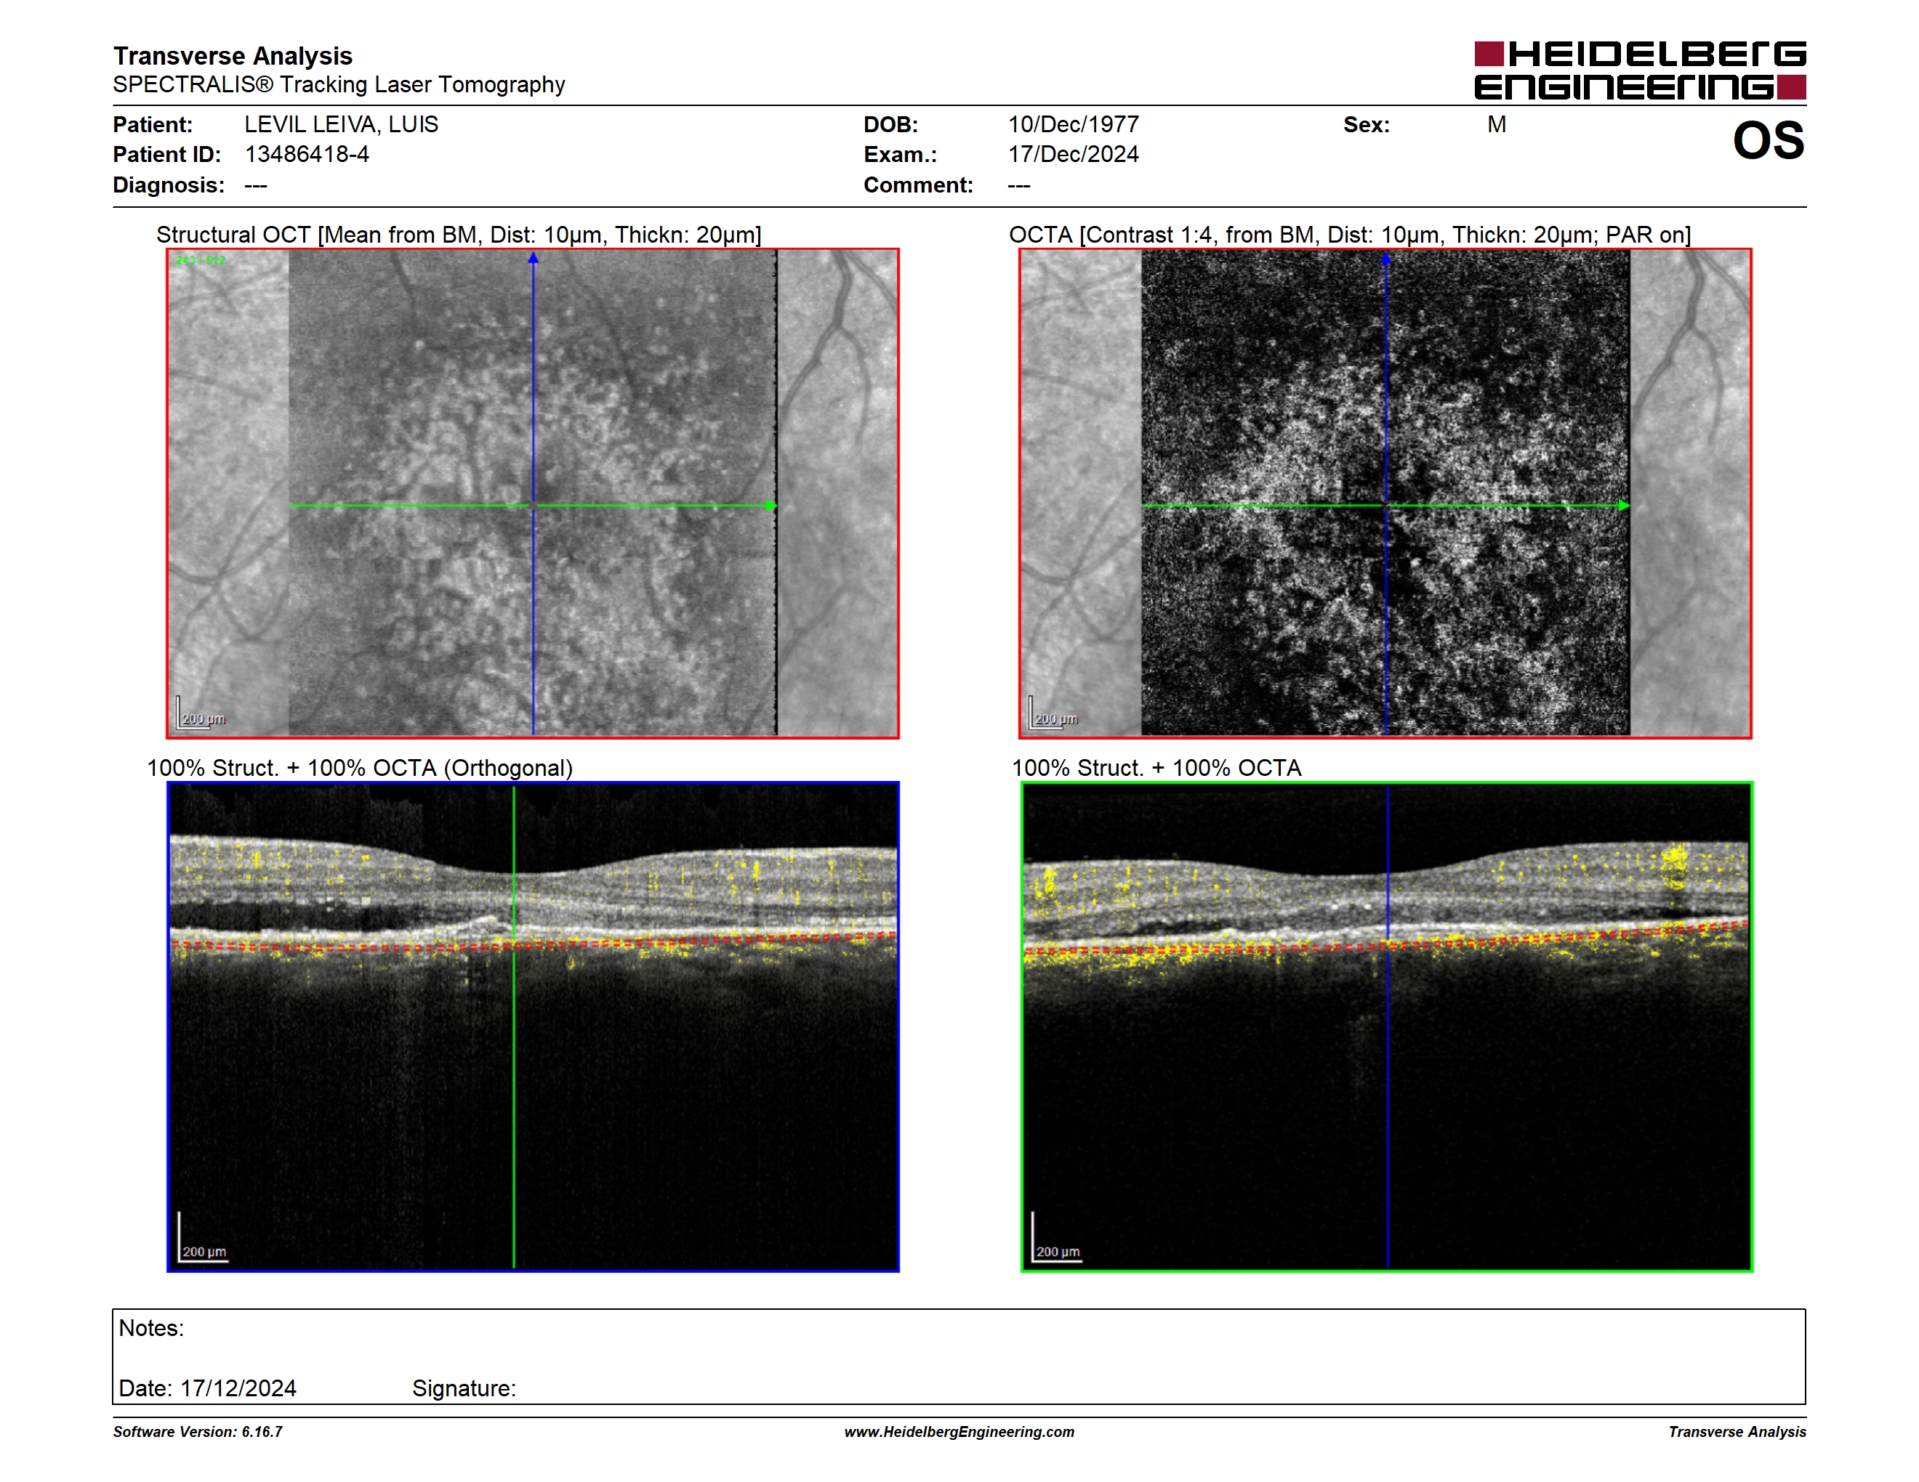Screen dimensions: 1919x1482
Task: Select the OCTA en-face image
Action: coord(1385,493)
